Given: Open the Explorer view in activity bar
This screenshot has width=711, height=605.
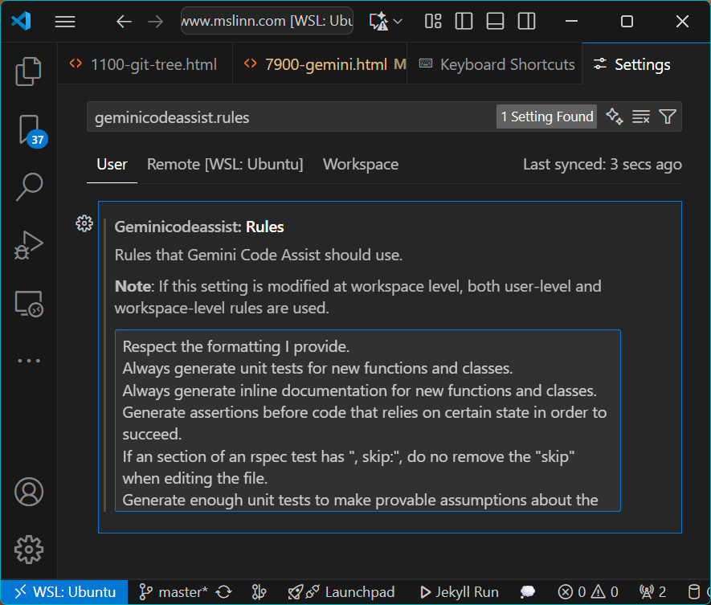Looking at the screenshot, I should [28, 72].
